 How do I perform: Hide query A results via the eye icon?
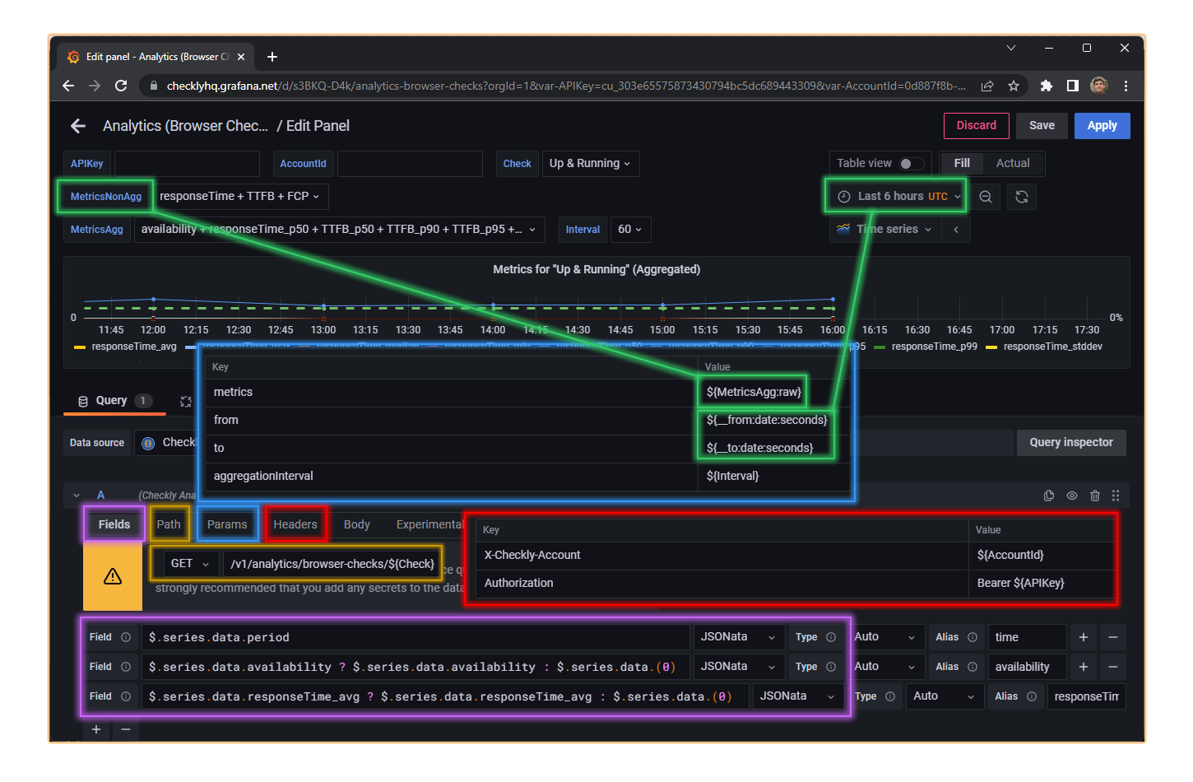1072,496
